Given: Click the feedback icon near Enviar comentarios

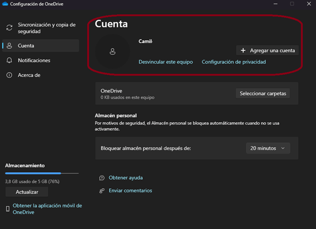Looking at the screenshot, I should (x=102, y=190).
